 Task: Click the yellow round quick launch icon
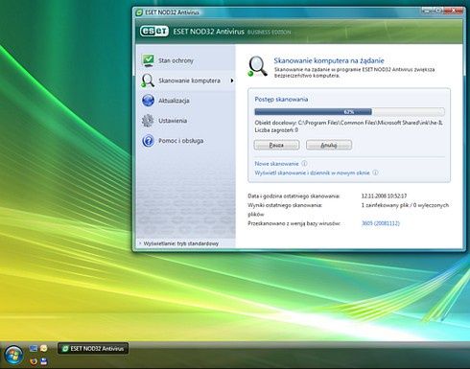(44, 348)
